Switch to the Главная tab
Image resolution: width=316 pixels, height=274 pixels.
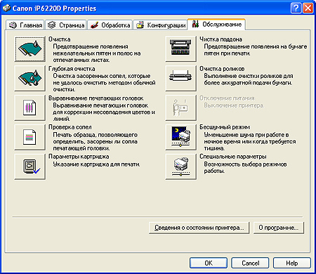pyautogui.click(x=25, y=25)
